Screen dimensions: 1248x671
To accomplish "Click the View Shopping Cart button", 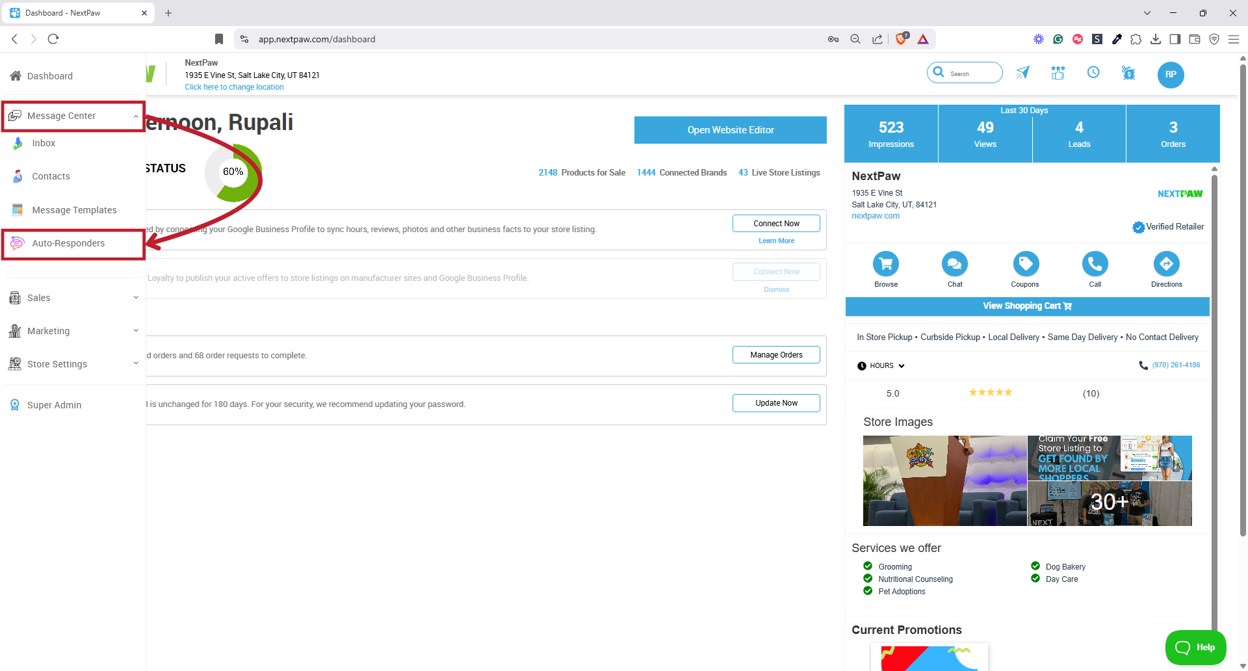I will point(1027,306).
